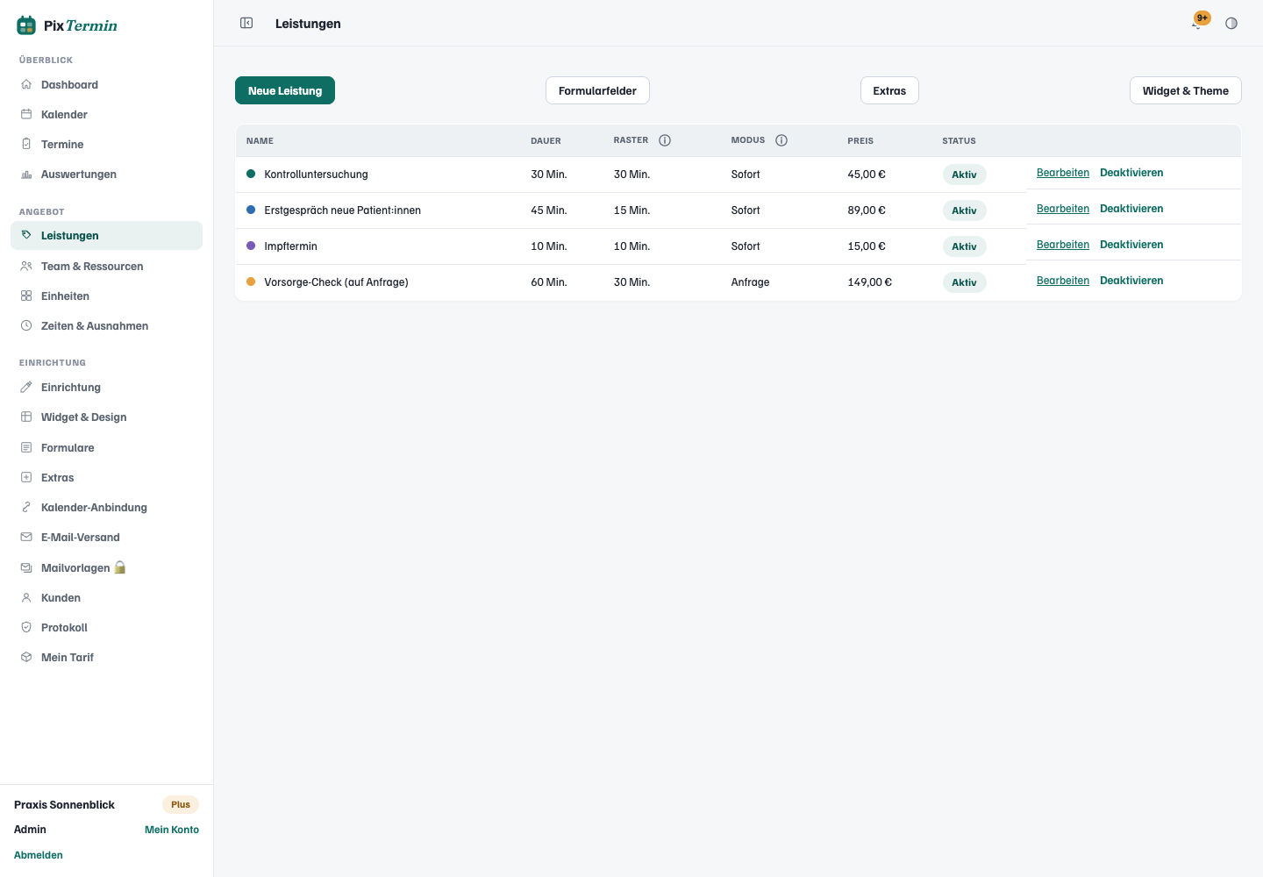Click the Termine clipboard icon
Image resolution: width=1263 pixels, height=877 pixels.
tap(26, 145)
